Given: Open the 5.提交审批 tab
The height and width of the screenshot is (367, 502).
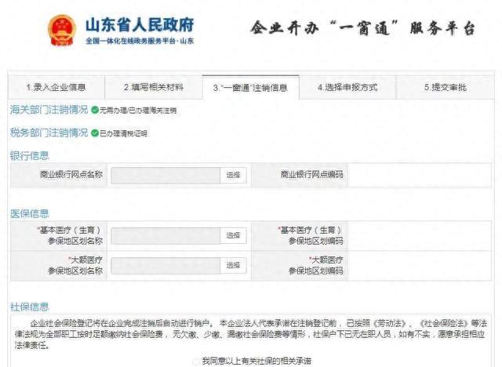Looking at the screenshot, I should tap(445, 87).
